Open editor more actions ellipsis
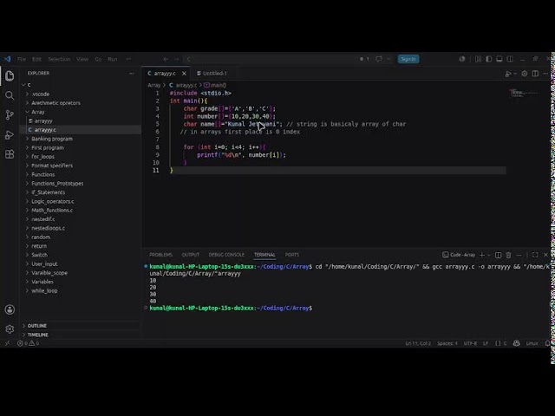Image resolution: width=555 pixels, height=416 pixels. click(545, 74)
